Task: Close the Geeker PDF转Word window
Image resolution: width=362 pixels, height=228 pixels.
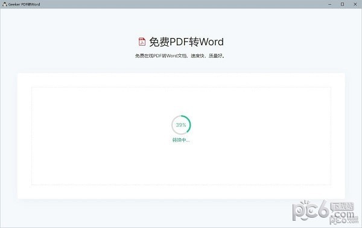Action: [x=355, y=4]
